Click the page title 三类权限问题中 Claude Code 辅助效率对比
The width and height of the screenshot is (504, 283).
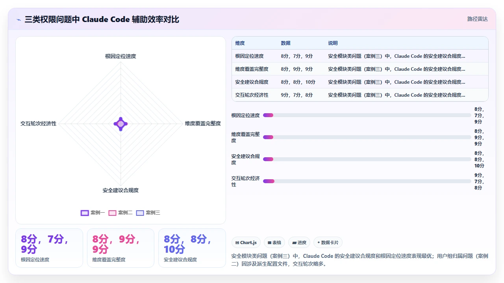102,19
